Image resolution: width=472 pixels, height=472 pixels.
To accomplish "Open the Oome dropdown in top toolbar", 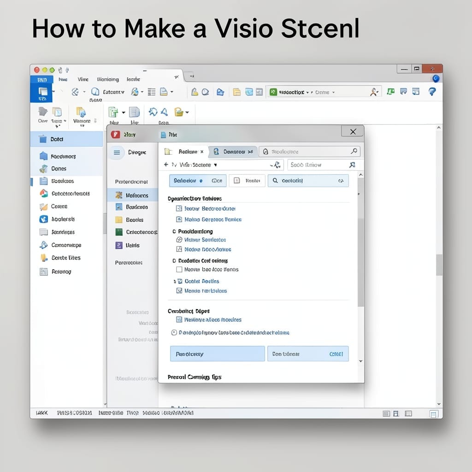I will click(x=333, y=92).
